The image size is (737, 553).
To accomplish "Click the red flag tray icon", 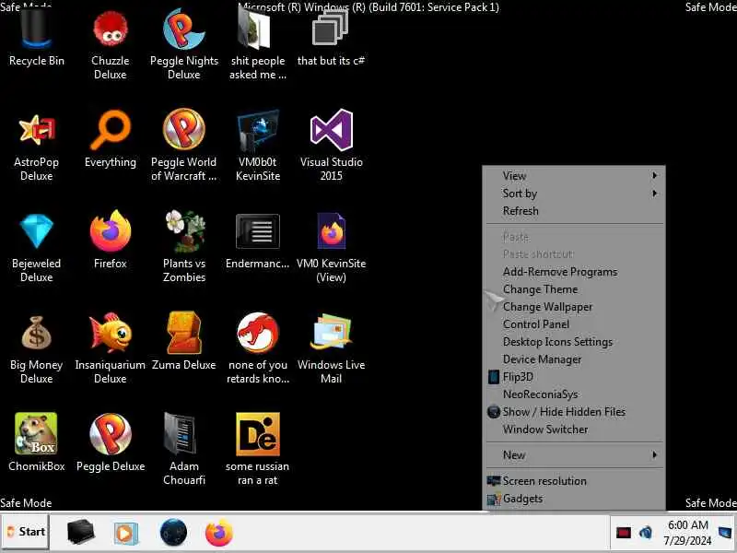I will pos(624,533).
